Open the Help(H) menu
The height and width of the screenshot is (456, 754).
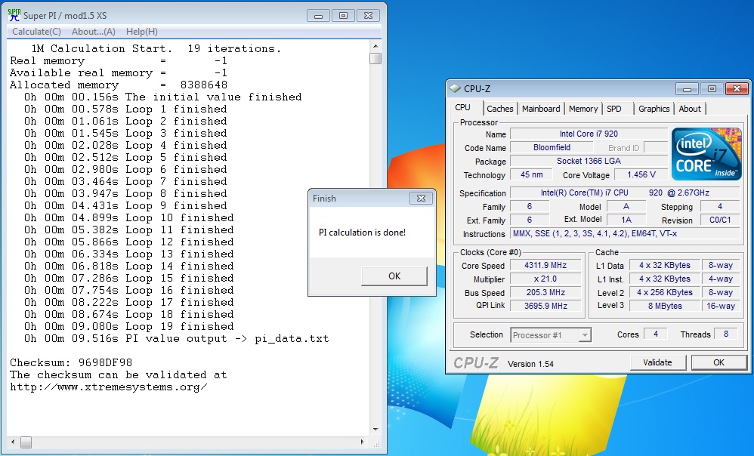[x=141, y=32]
